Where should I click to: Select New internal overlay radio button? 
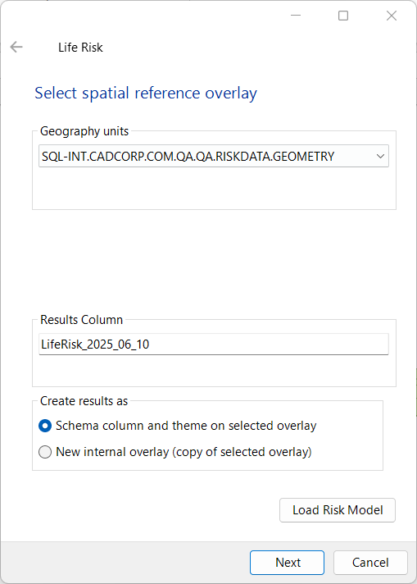45,452
